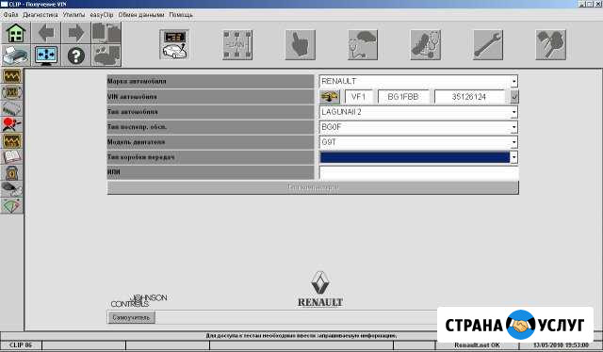Screen dimensions: 603x352
Task: Click the airbag person icon in the sidebar
Action: pyautogui.click(x=12, y=124)
